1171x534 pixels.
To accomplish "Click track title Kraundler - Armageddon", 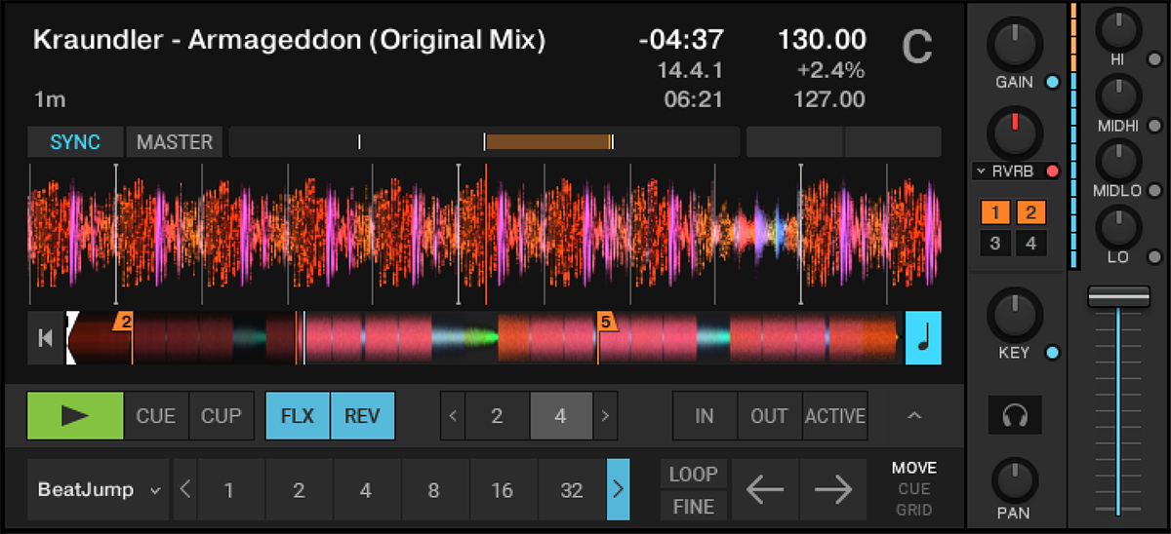I will pos(289,40).
